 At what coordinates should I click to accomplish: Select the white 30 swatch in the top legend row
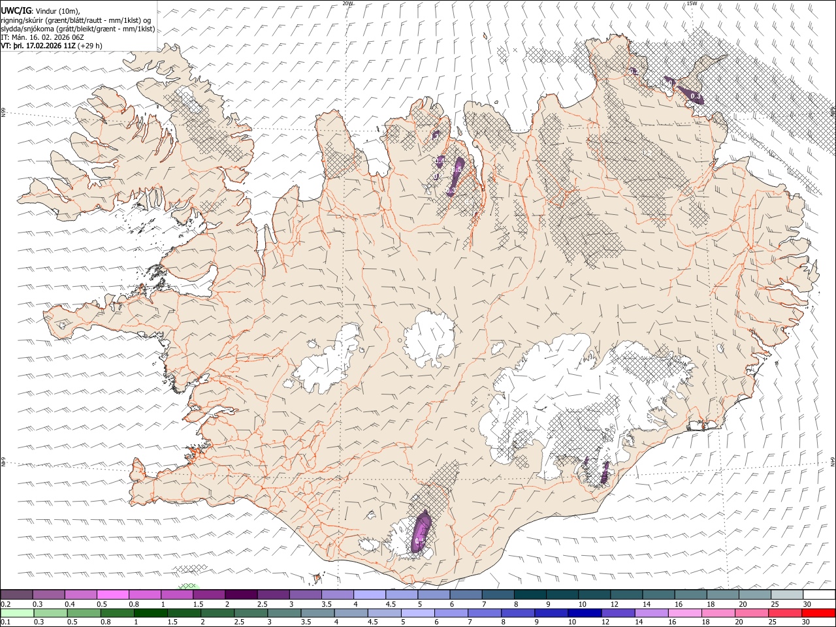click(819, 594)
